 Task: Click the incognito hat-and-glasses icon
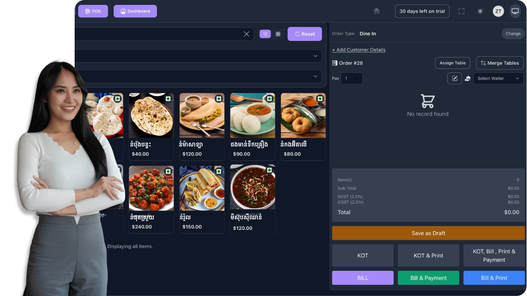point(377,11)
